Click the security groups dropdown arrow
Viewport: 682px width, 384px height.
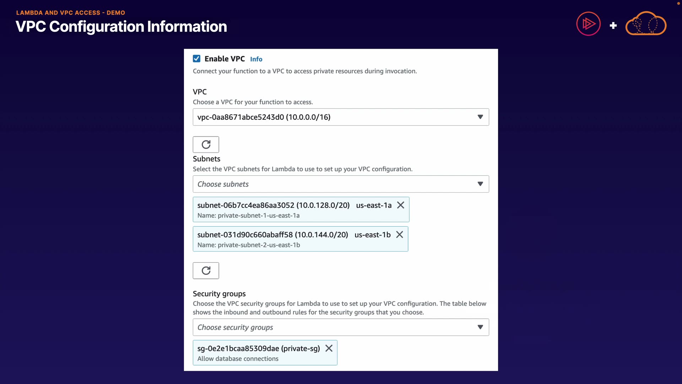(480, 327)
